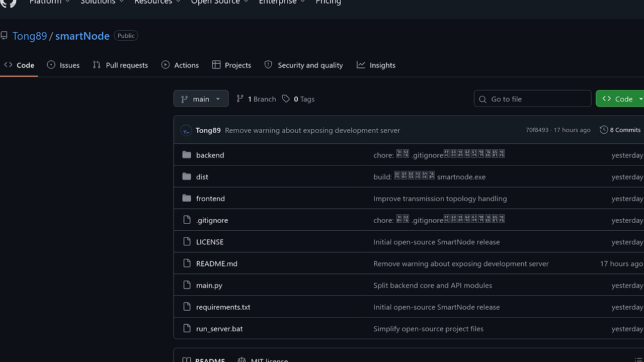The width and height of the screenshot is (644, 362).
Task: Click the history clock icon beside 8 Commits
Action: click(x=604, y=130)
